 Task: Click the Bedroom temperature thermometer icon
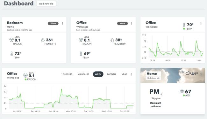(11, 54)
